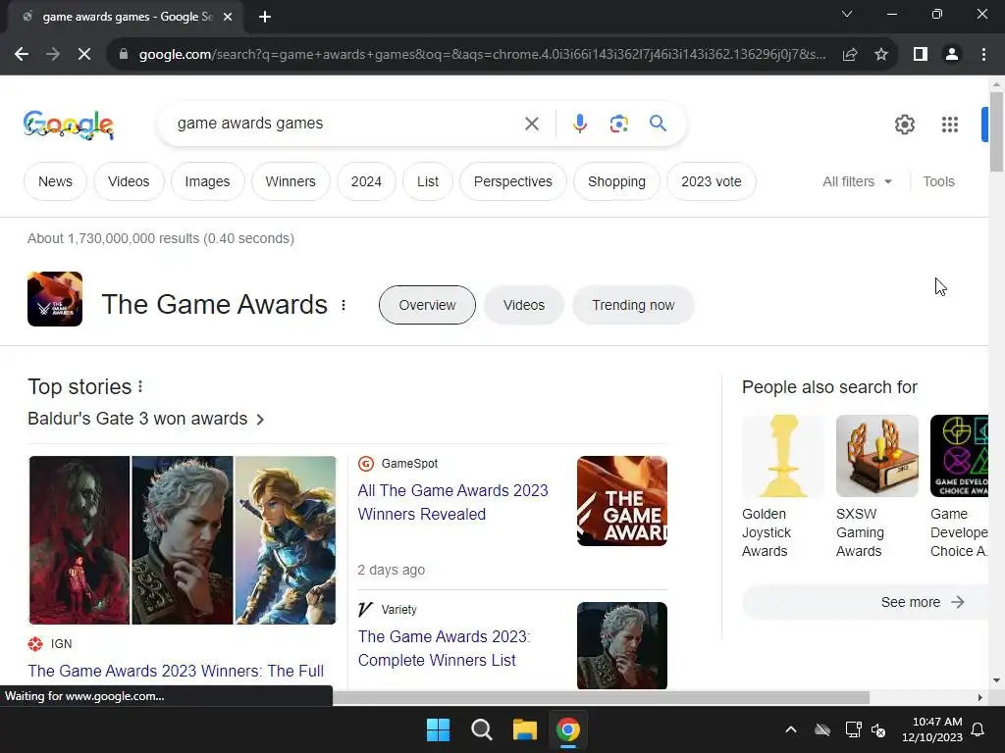Close the game awards games tab
1005x753 pixels.
tap(228, 17)
